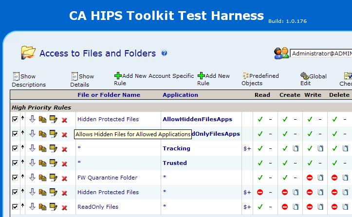Copy the Tracking application rule

43,148
